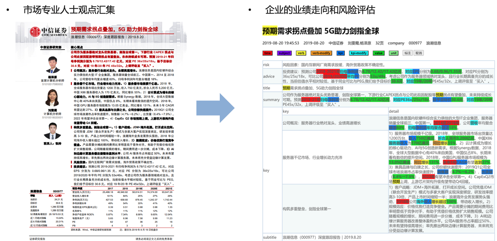Click the blue arrow between panels
This screenshot has width=497, height=241.
click(215, 108)
